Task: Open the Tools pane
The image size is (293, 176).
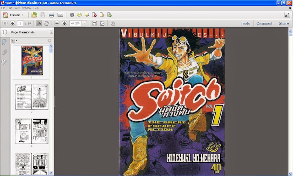Action: tap(245, 23)
